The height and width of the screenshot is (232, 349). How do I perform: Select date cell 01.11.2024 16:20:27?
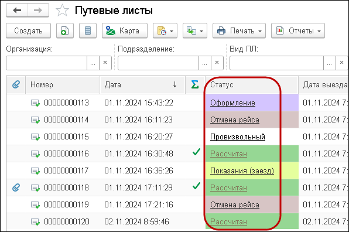[138, 137]
